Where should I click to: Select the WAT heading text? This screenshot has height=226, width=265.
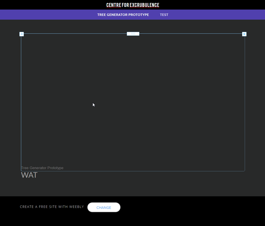click(x=29, y=175)
